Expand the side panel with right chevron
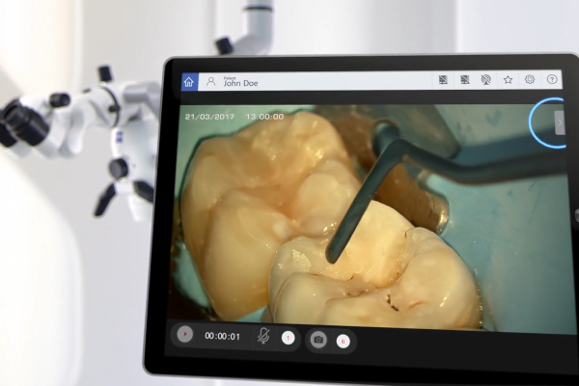This screenshot has width=579, height=386. pyautogui.click(x=560, y=123)
